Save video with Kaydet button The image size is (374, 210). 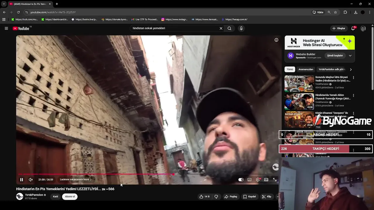pos(250,197)
